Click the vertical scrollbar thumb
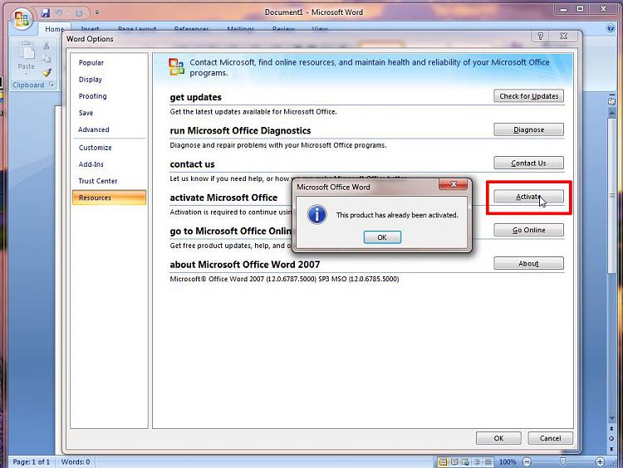The width and height of the screenshot is (623, 468). 612,195
